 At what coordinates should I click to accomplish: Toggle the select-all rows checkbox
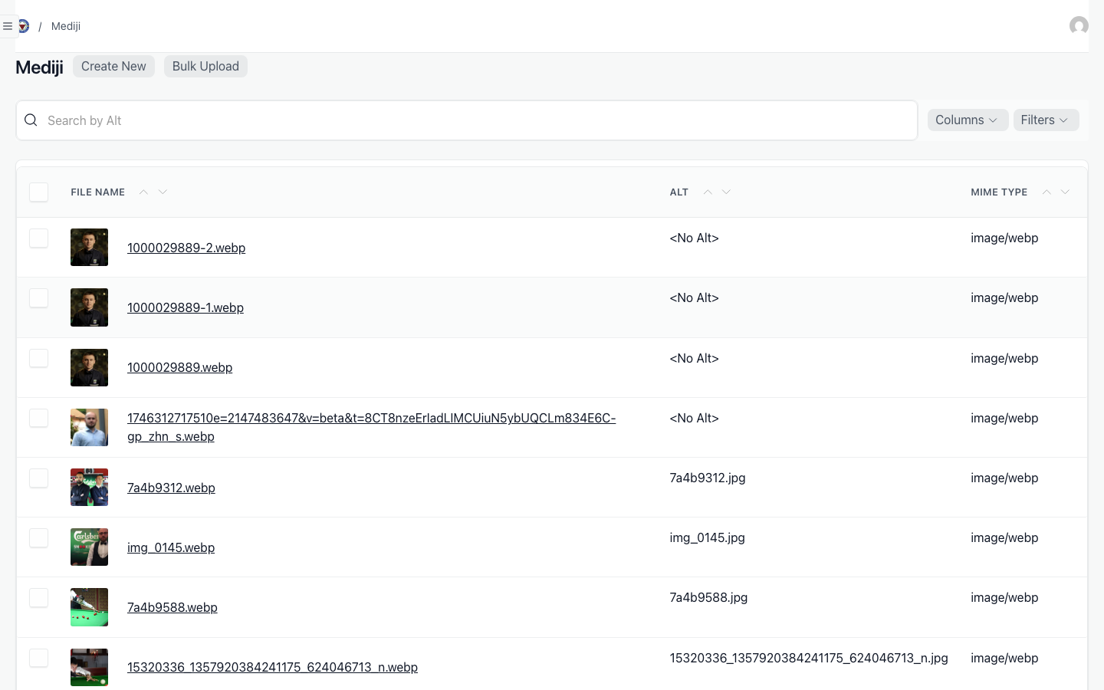(38, 192)
